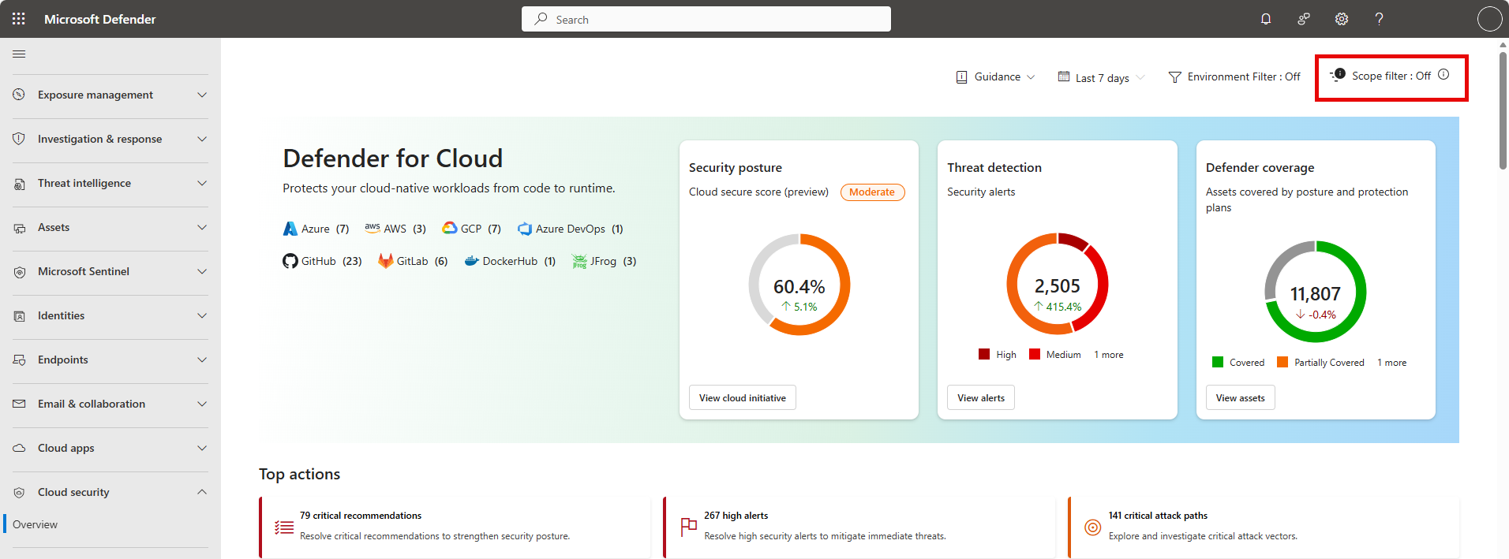Toggle the Environment Filter off setting
The image size is (1509, 559).
1235,77
